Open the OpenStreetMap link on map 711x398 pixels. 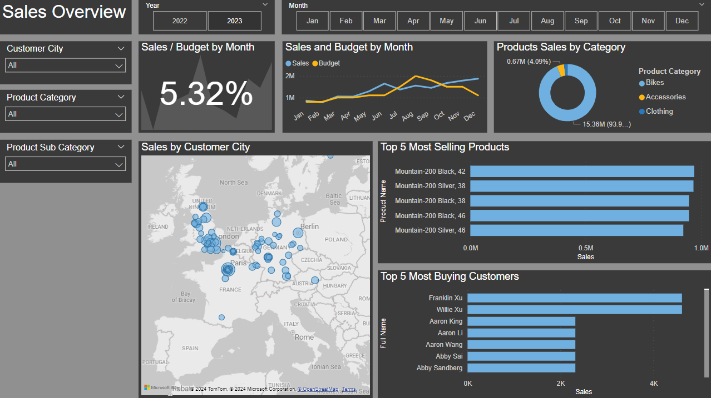(x=319, y=390)
